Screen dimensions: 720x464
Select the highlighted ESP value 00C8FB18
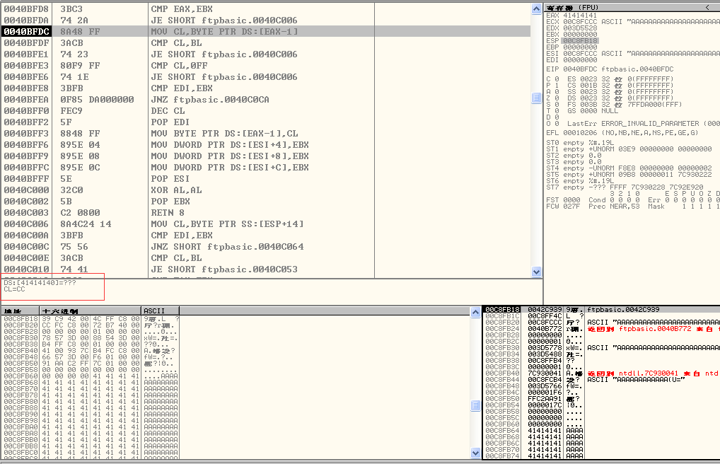(581, 41)
